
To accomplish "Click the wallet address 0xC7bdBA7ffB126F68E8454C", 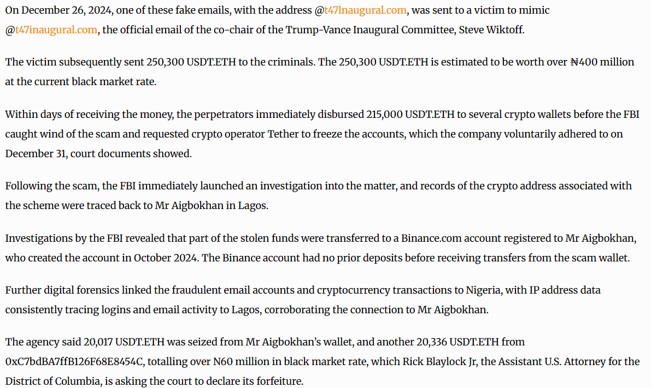I will (74, 361).
